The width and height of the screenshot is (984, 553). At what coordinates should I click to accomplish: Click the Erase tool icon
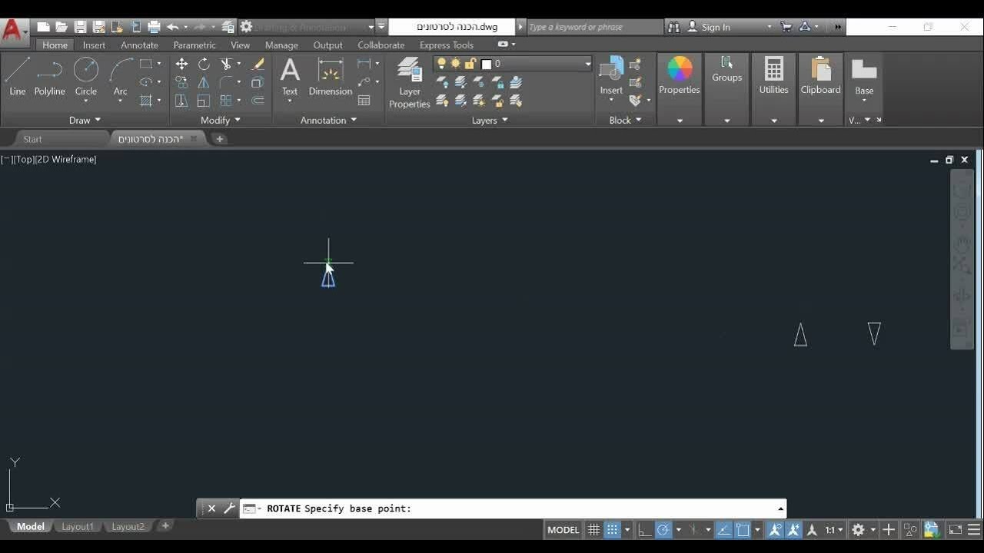pos(258,64)
